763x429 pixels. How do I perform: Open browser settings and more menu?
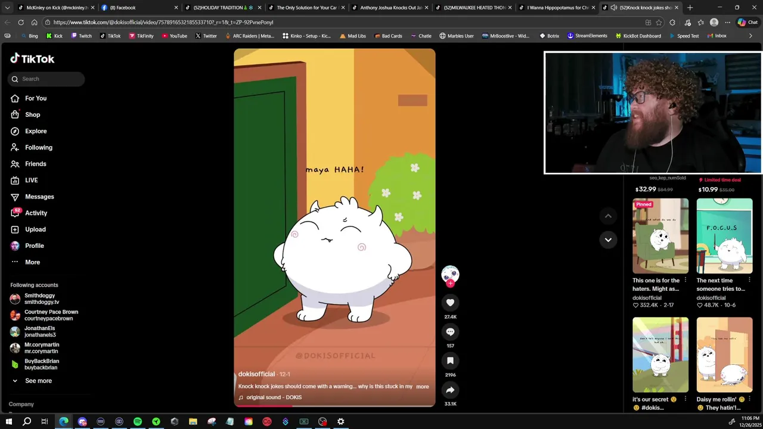pos(727,22)
